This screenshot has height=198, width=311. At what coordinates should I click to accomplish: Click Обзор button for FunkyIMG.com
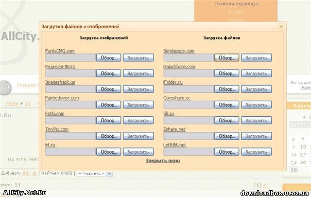point(108,58)
